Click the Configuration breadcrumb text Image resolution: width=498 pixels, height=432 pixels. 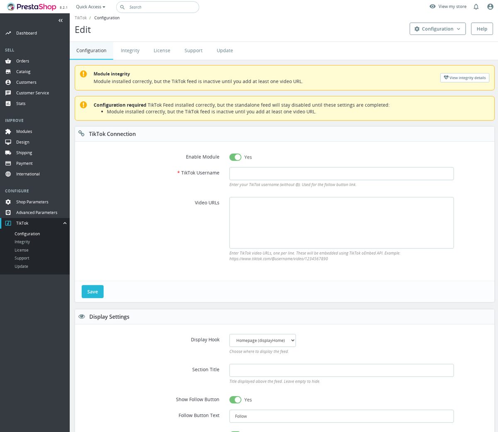click(x=107, y=18)
